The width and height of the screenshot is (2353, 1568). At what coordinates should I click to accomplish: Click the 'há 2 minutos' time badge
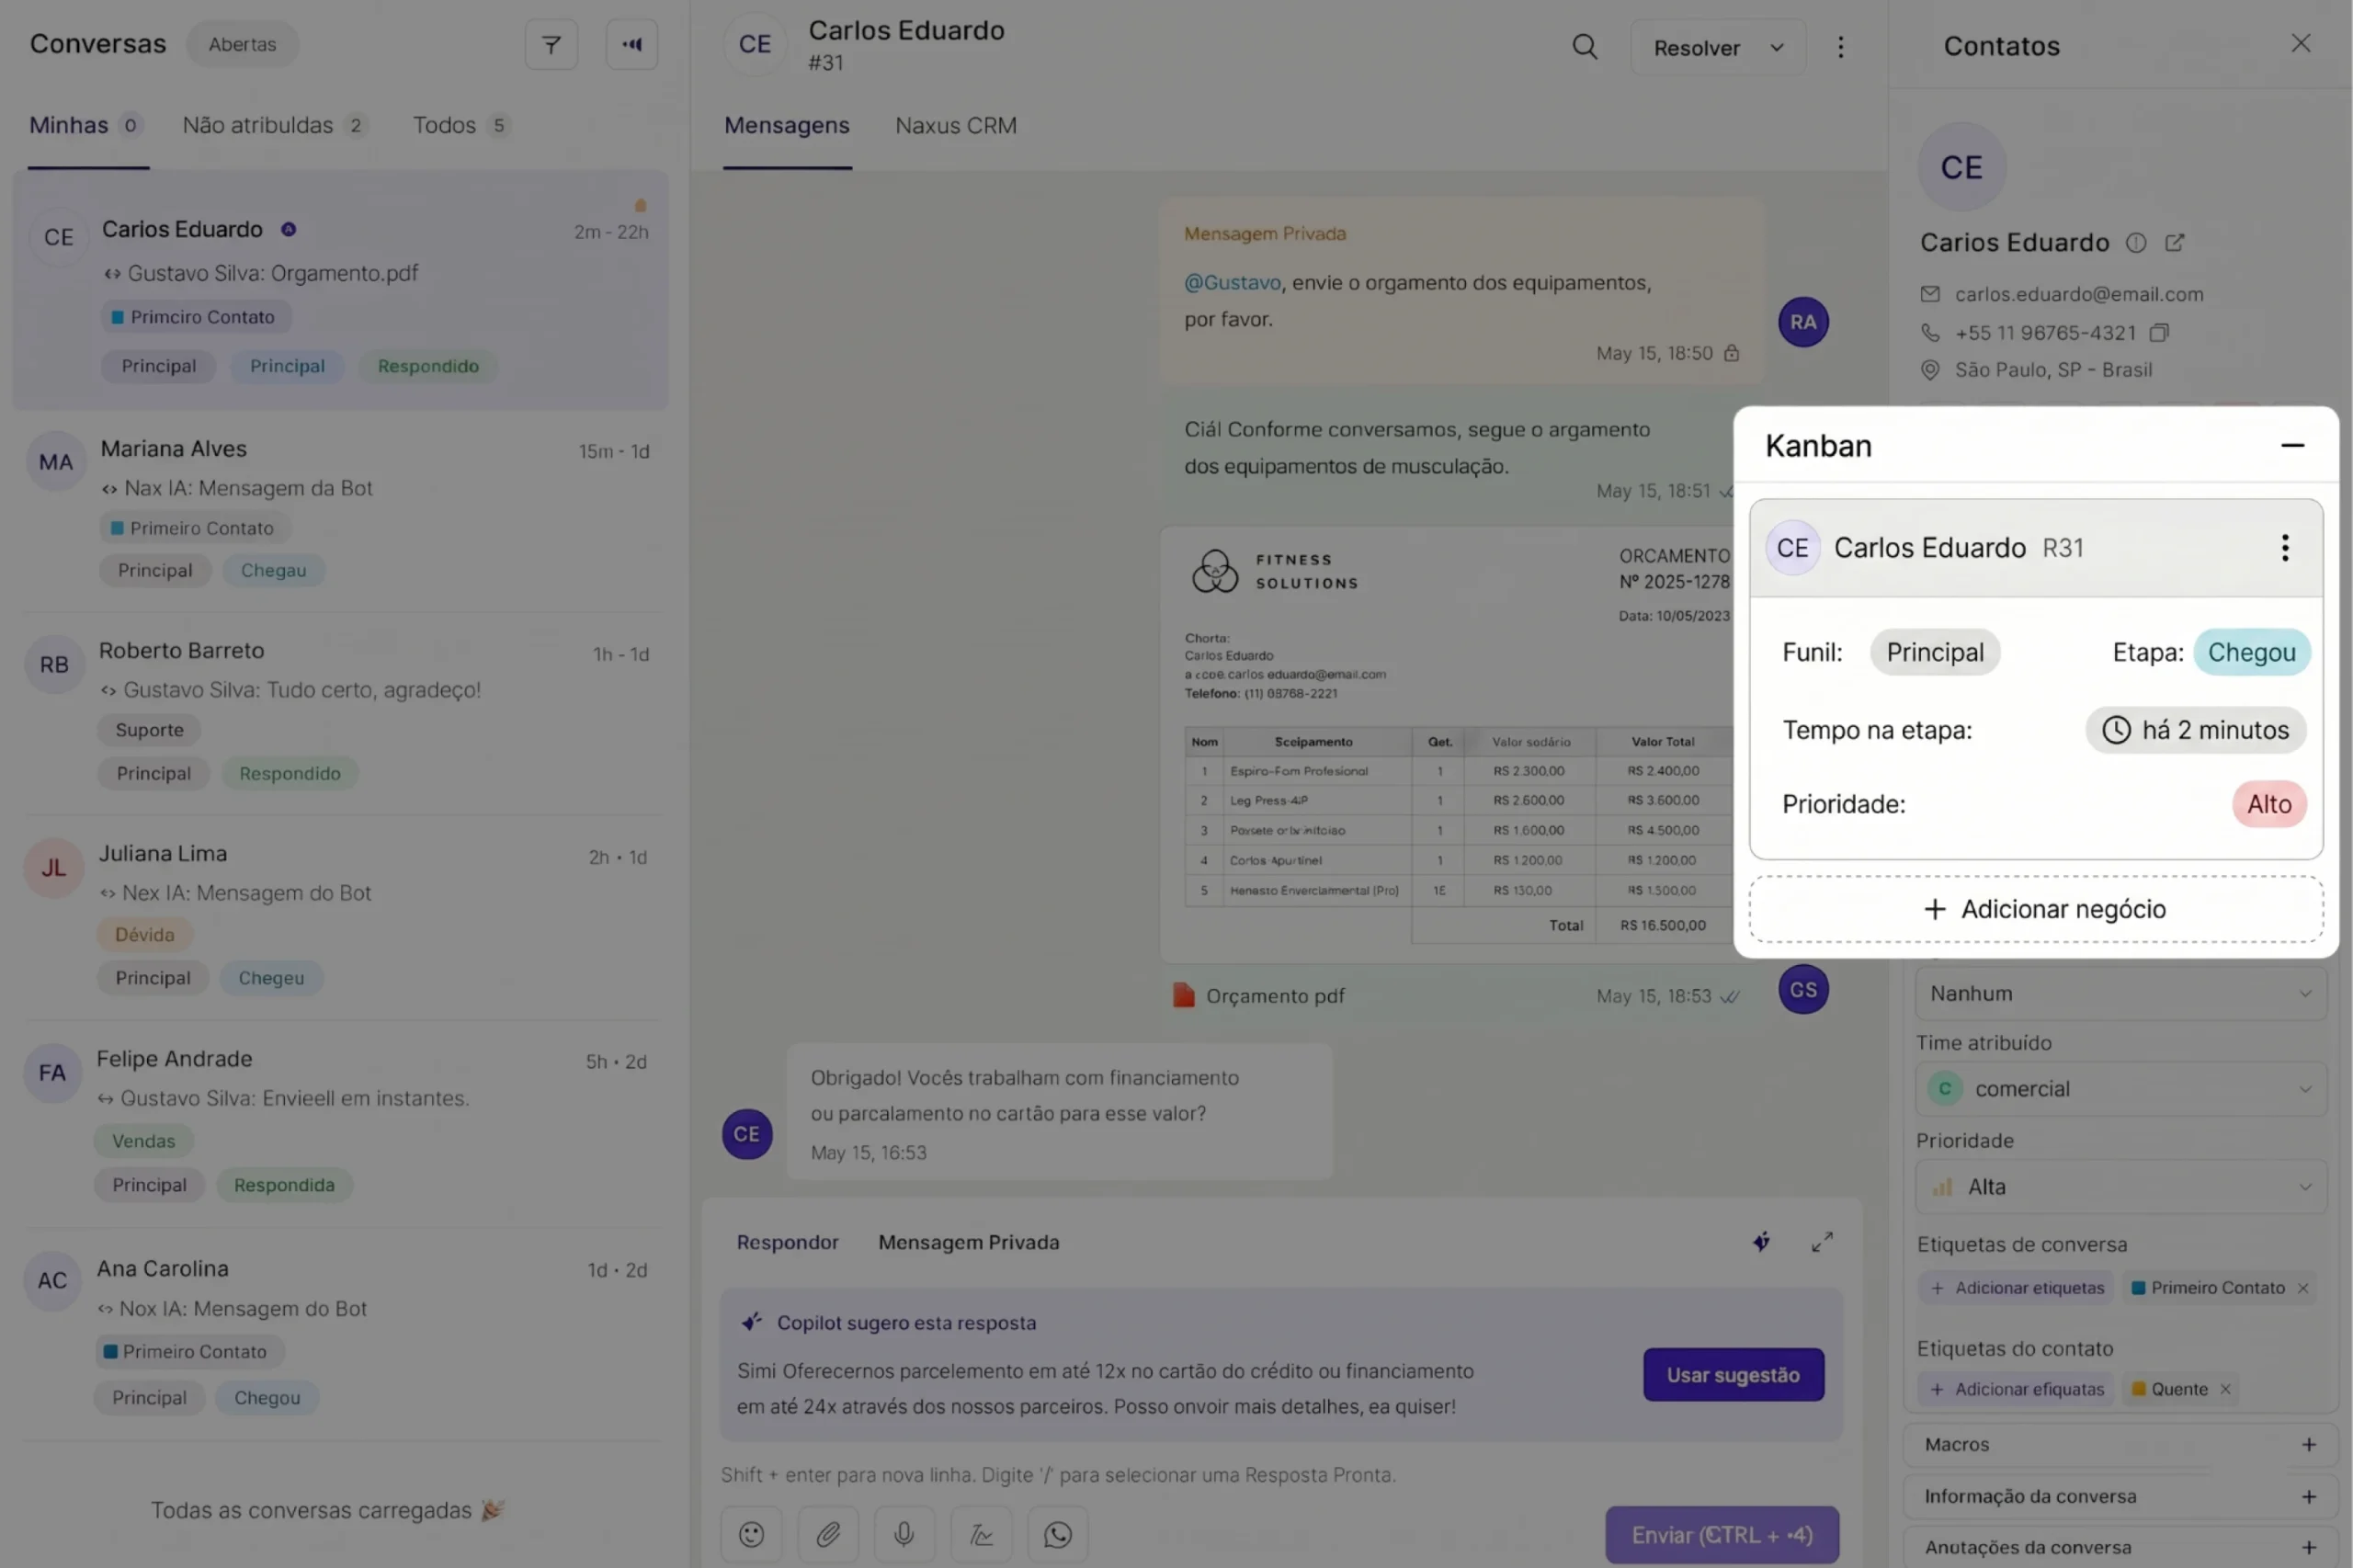pyautogui.click(x=2196, y=730)
